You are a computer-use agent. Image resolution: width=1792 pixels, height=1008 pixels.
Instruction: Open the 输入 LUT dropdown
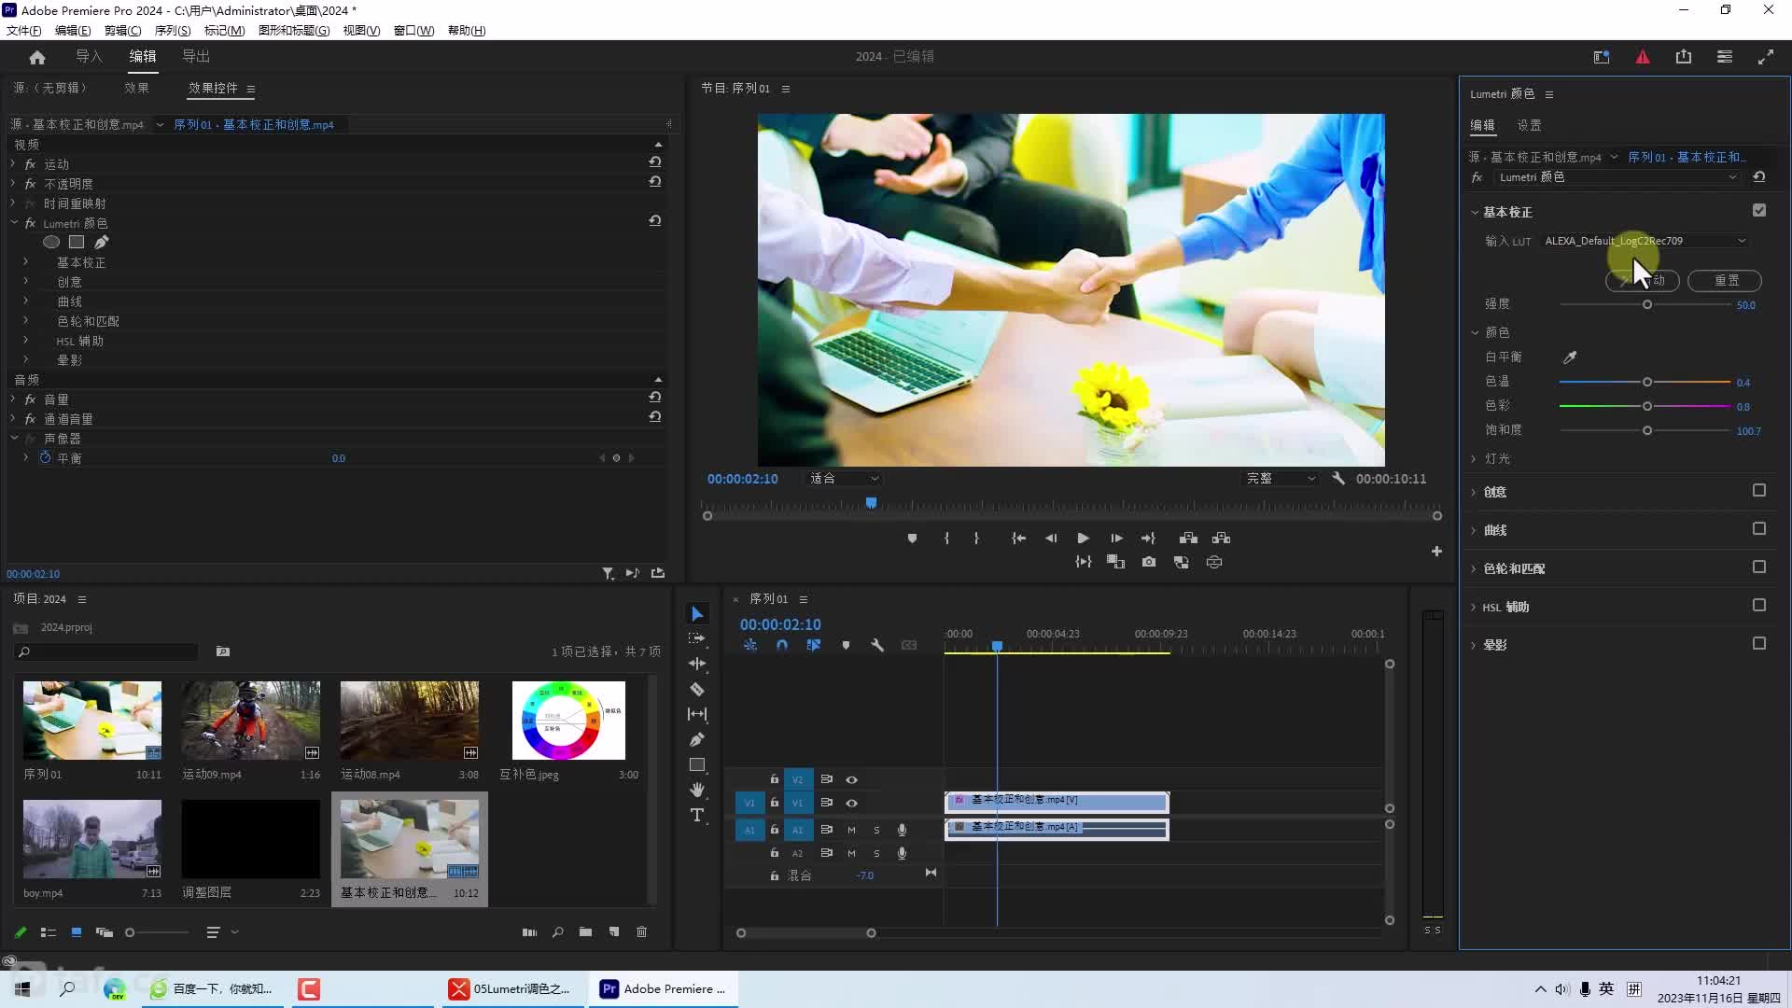(x=1645, y=241)
